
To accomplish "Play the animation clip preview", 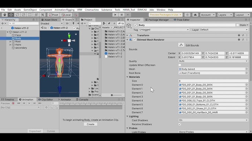I will (x=29, y=103).
